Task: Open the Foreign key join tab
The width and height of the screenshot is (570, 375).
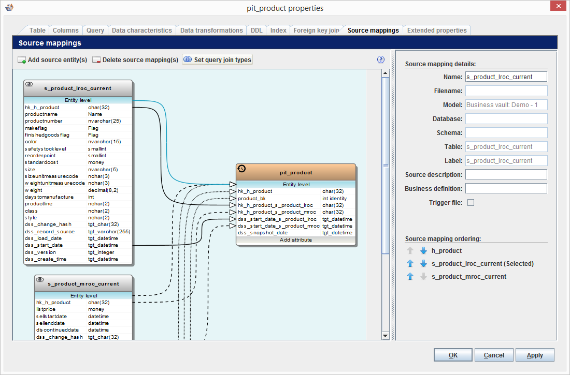Action: pyautogui.click(x=316, y=31)
